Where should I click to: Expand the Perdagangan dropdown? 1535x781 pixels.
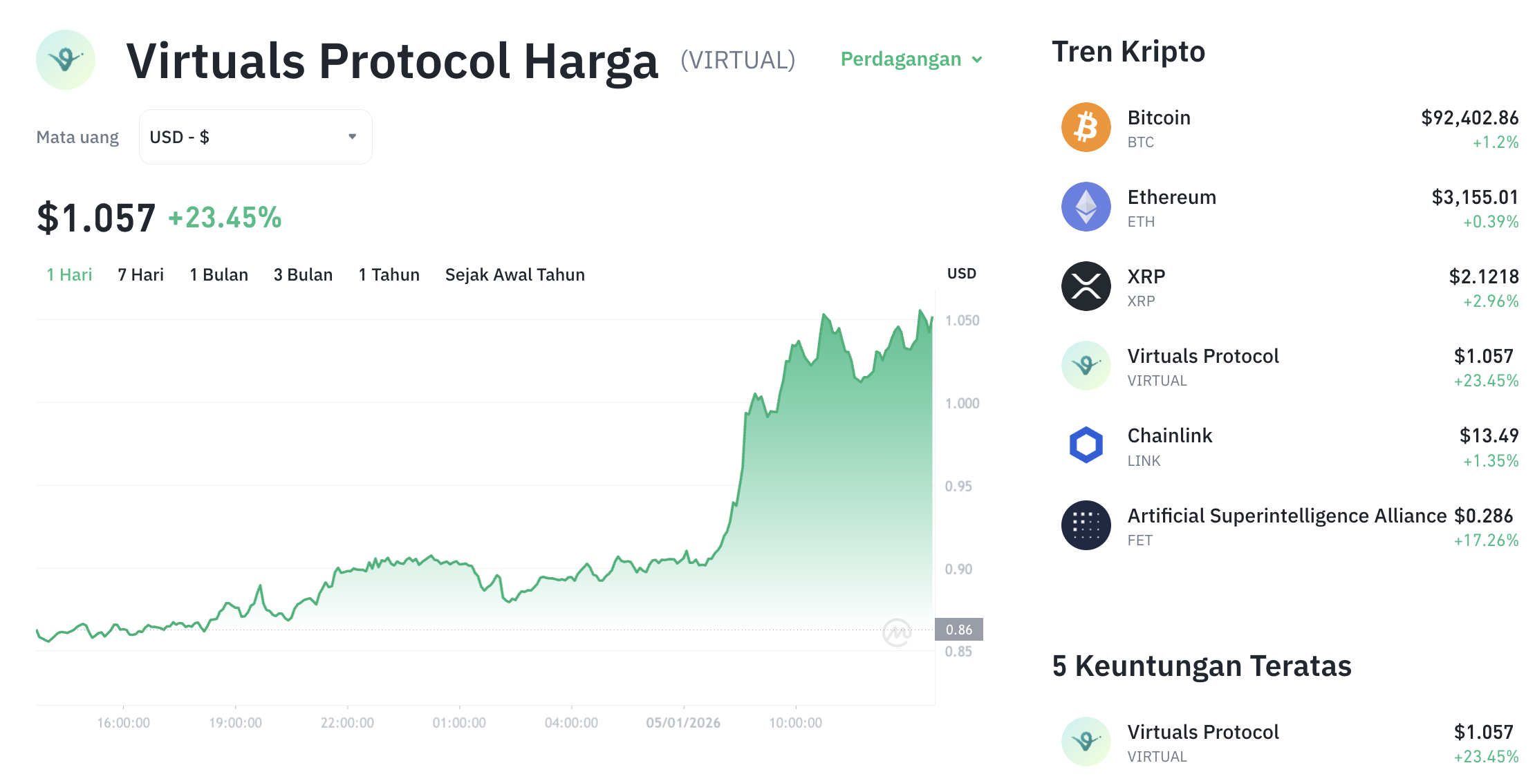[x=911, y=59]
